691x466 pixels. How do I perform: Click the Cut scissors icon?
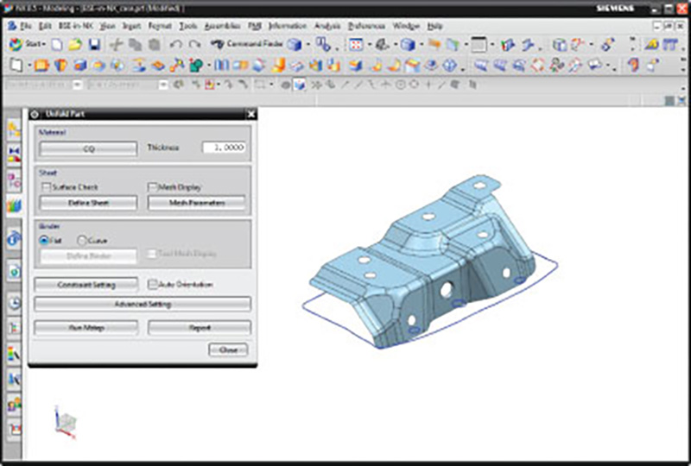(x=116, y=44)
